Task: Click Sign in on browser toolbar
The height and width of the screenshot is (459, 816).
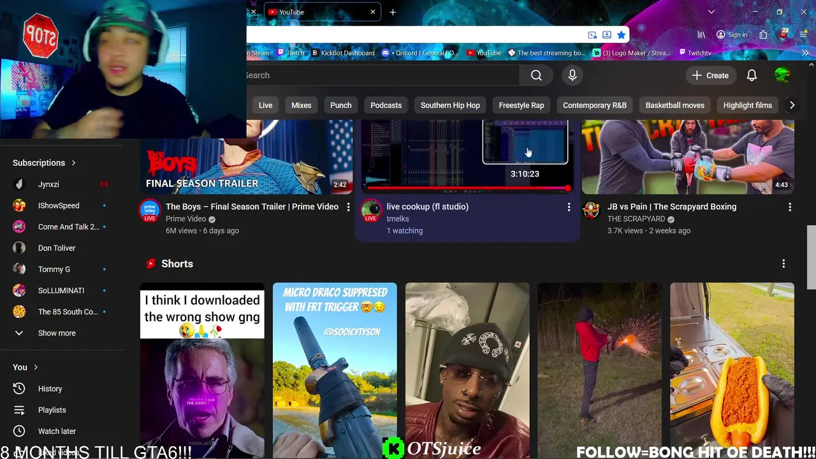Action: coord(732,35)
